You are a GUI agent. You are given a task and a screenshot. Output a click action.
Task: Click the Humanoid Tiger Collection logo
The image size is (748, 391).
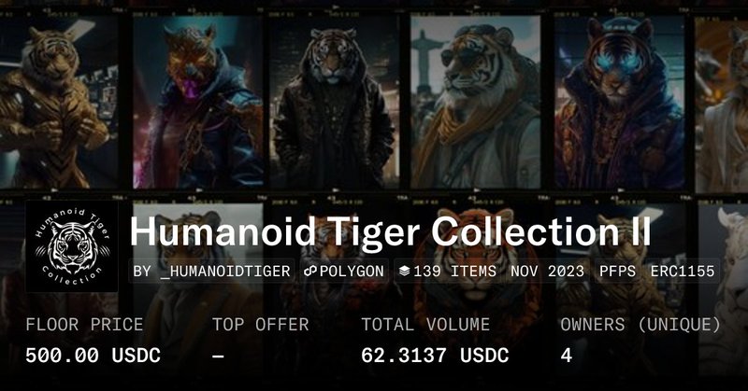72,246
